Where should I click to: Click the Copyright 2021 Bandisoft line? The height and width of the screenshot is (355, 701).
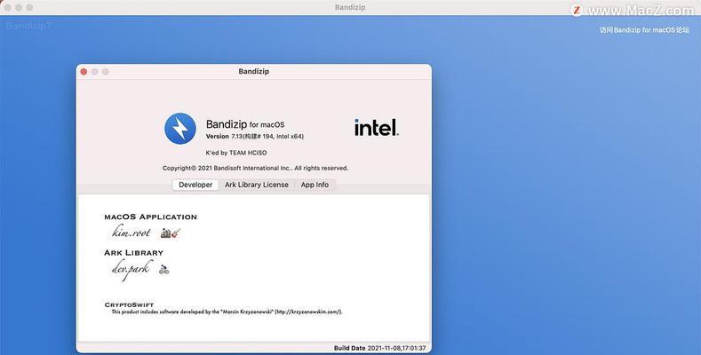click(255, 169)
